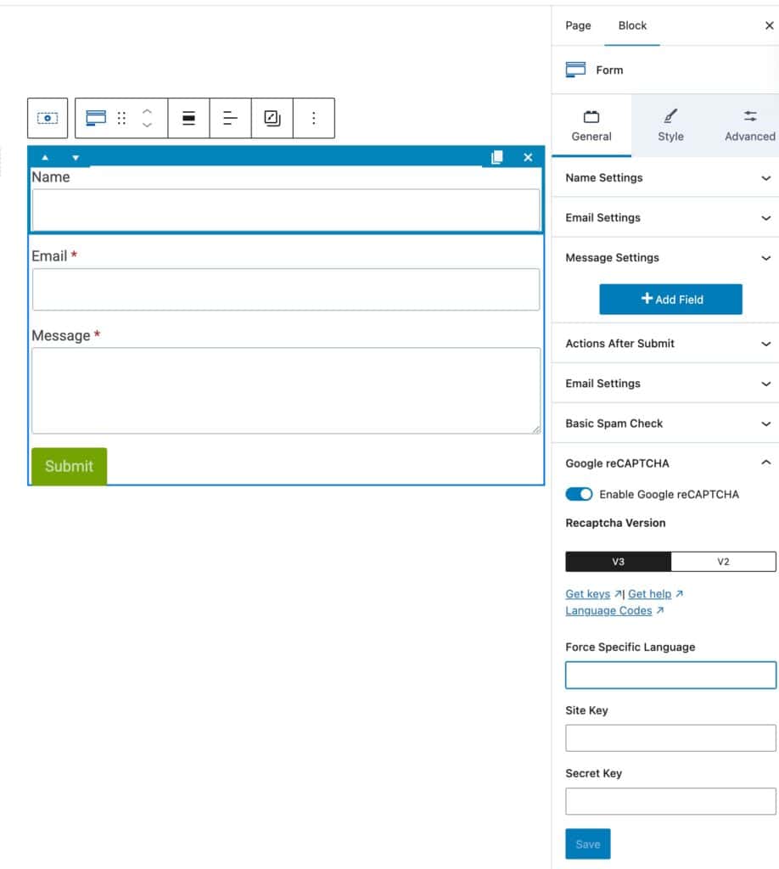This screenshot has height=869, width=779.
Task: Click into the Site Key field
Action: pyautogui.click(x=670, y=738)
